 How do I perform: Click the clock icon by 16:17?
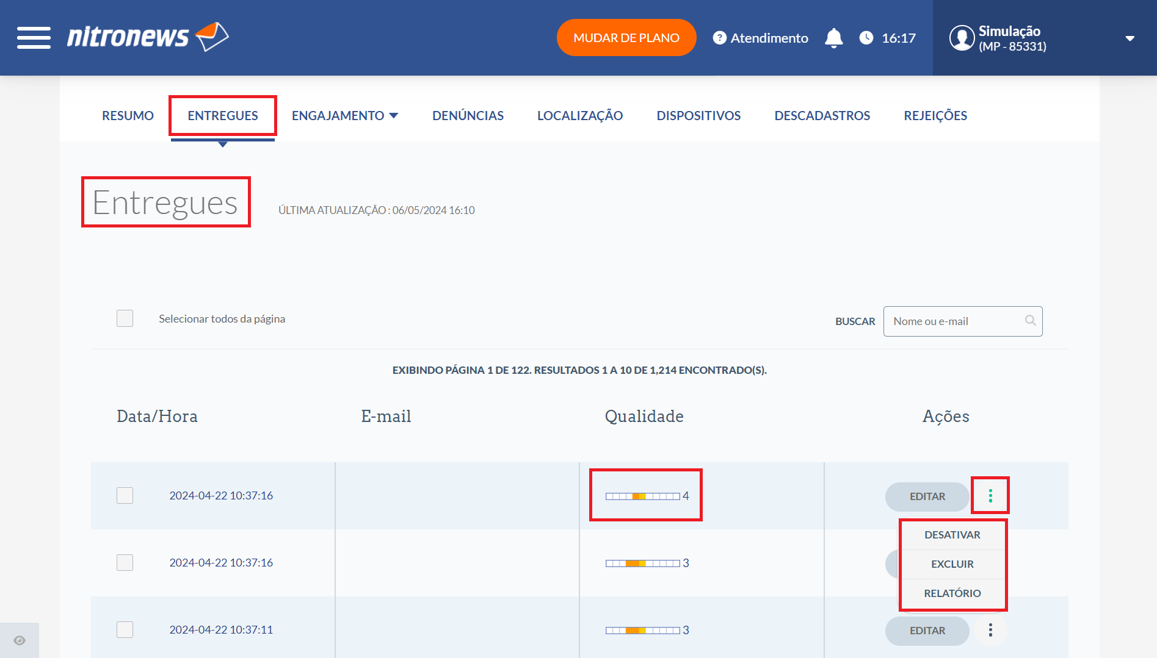(866, 38)
